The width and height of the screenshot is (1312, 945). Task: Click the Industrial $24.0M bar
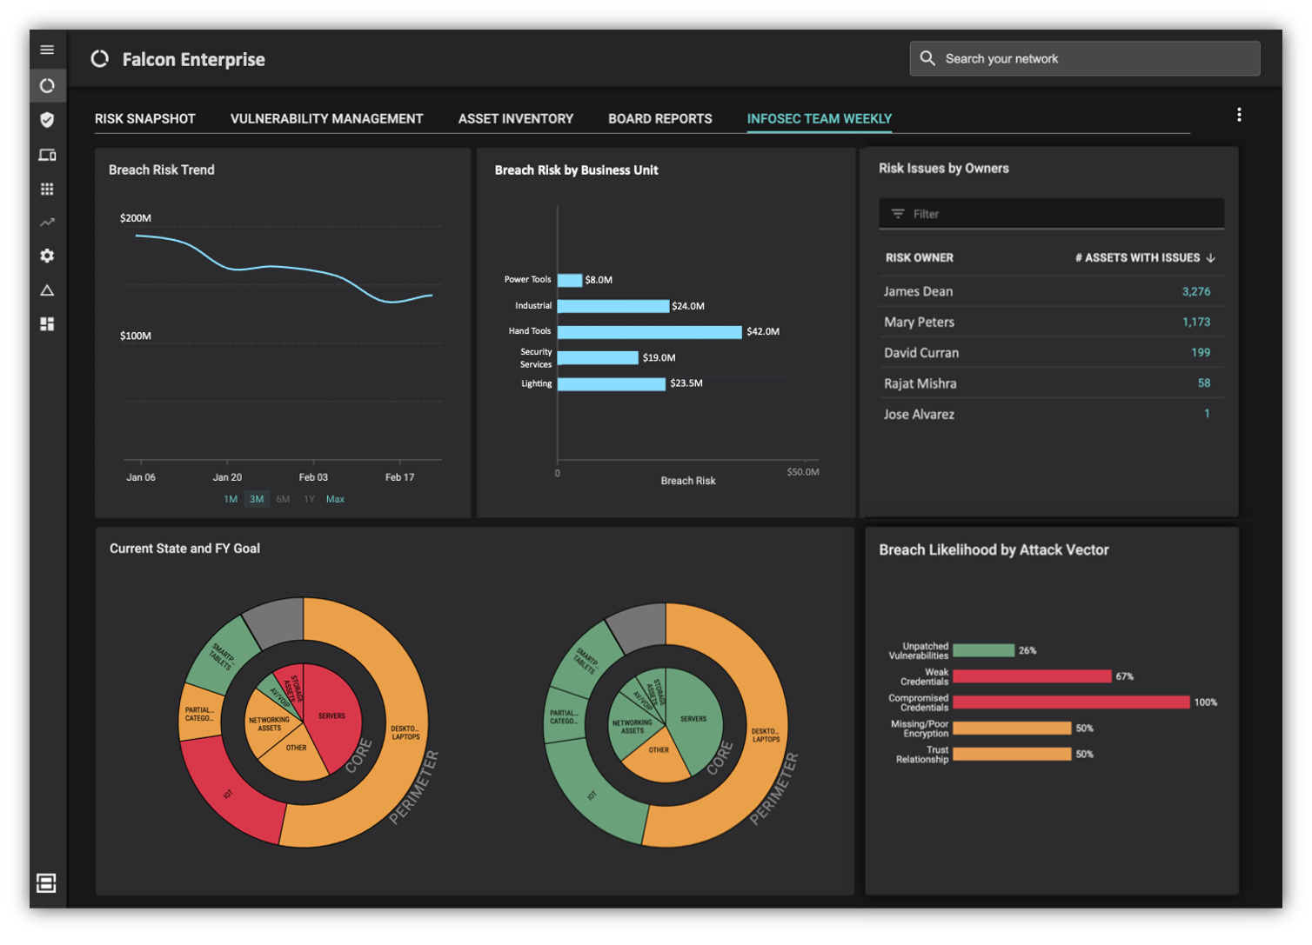pyautogui.click(x=613, y=306)
